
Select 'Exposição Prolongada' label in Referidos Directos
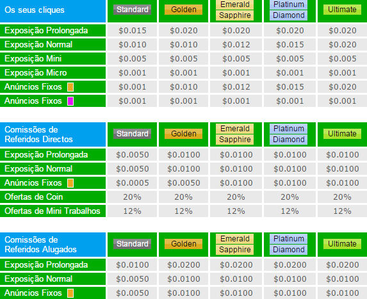tap(46, 155)
